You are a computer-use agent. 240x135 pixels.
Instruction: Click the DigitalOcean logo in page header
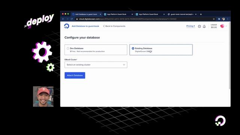pyautogui.click(x=67, y=26)
